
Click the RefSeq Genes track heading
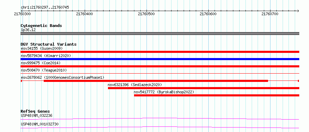(35, 111)
